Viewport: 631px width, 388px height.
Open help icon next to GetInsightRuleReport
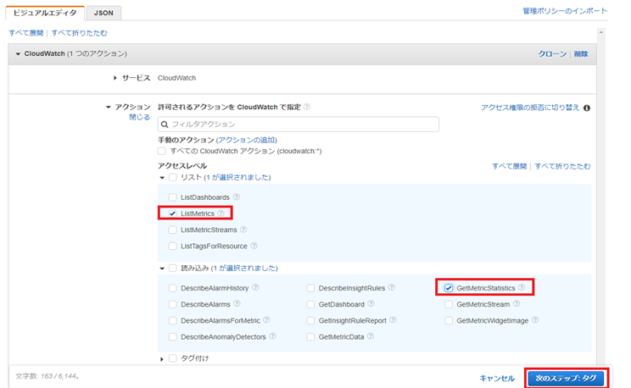394,320
